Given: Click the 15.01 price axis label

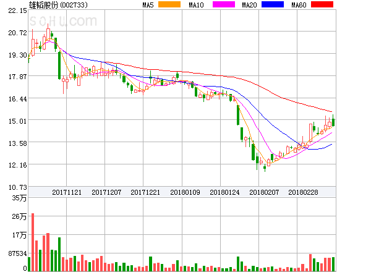Looking at the screenshot, I should pos(18,121).
